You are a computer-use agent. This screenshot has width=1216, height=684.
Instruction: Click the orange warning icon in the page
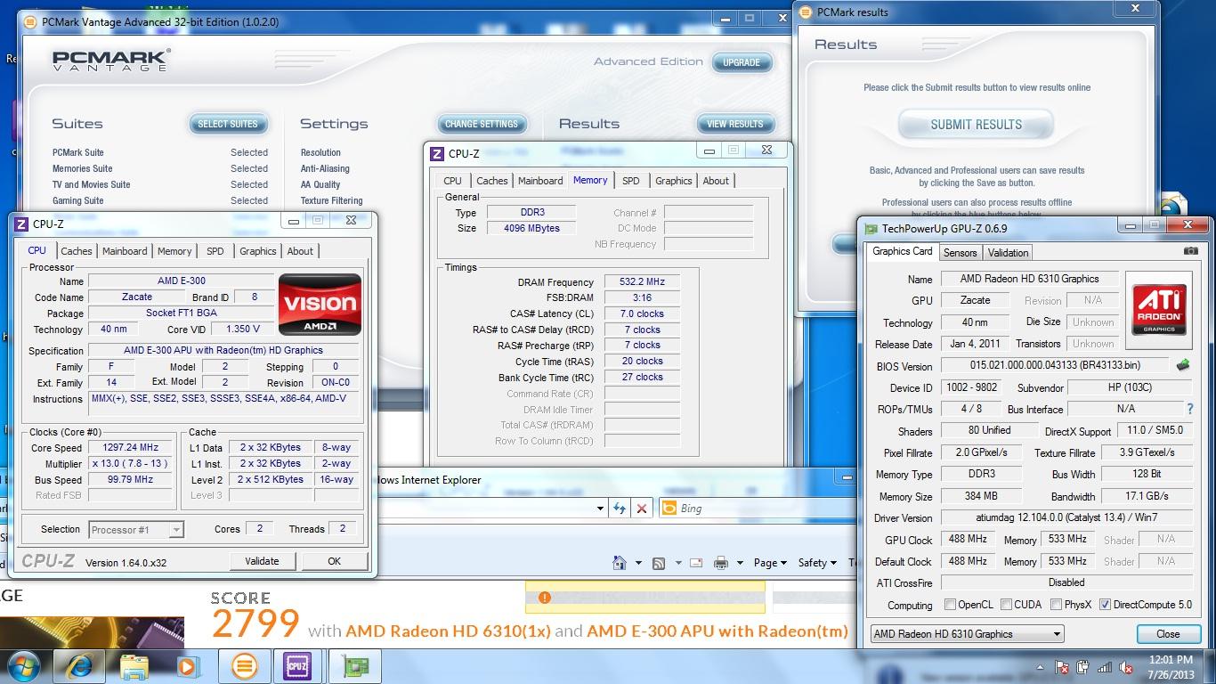(544, 598)
